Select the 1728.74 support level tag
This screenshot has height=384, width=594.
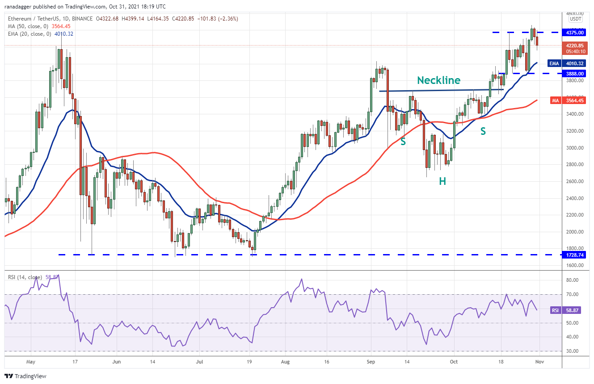(574, 255)
